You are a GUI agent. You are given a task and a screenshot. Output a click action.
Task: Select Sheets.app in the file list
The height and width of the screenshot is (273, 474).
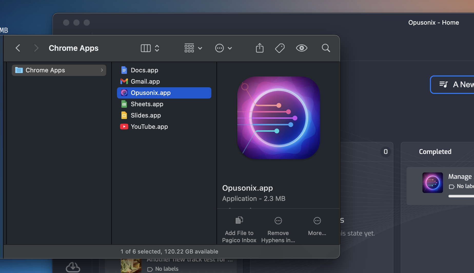tap(164, 104)
